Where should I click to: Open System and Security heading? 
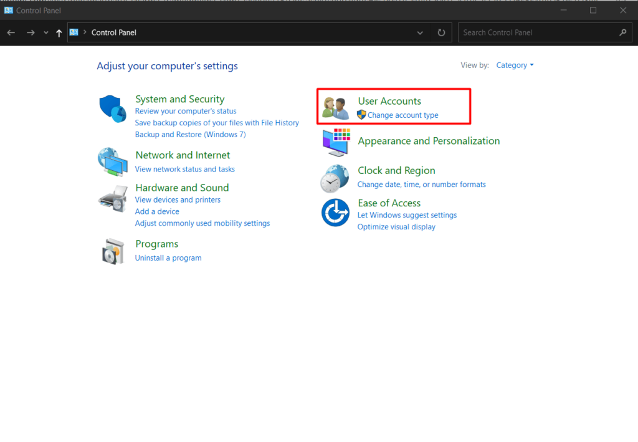pos(180,99)
